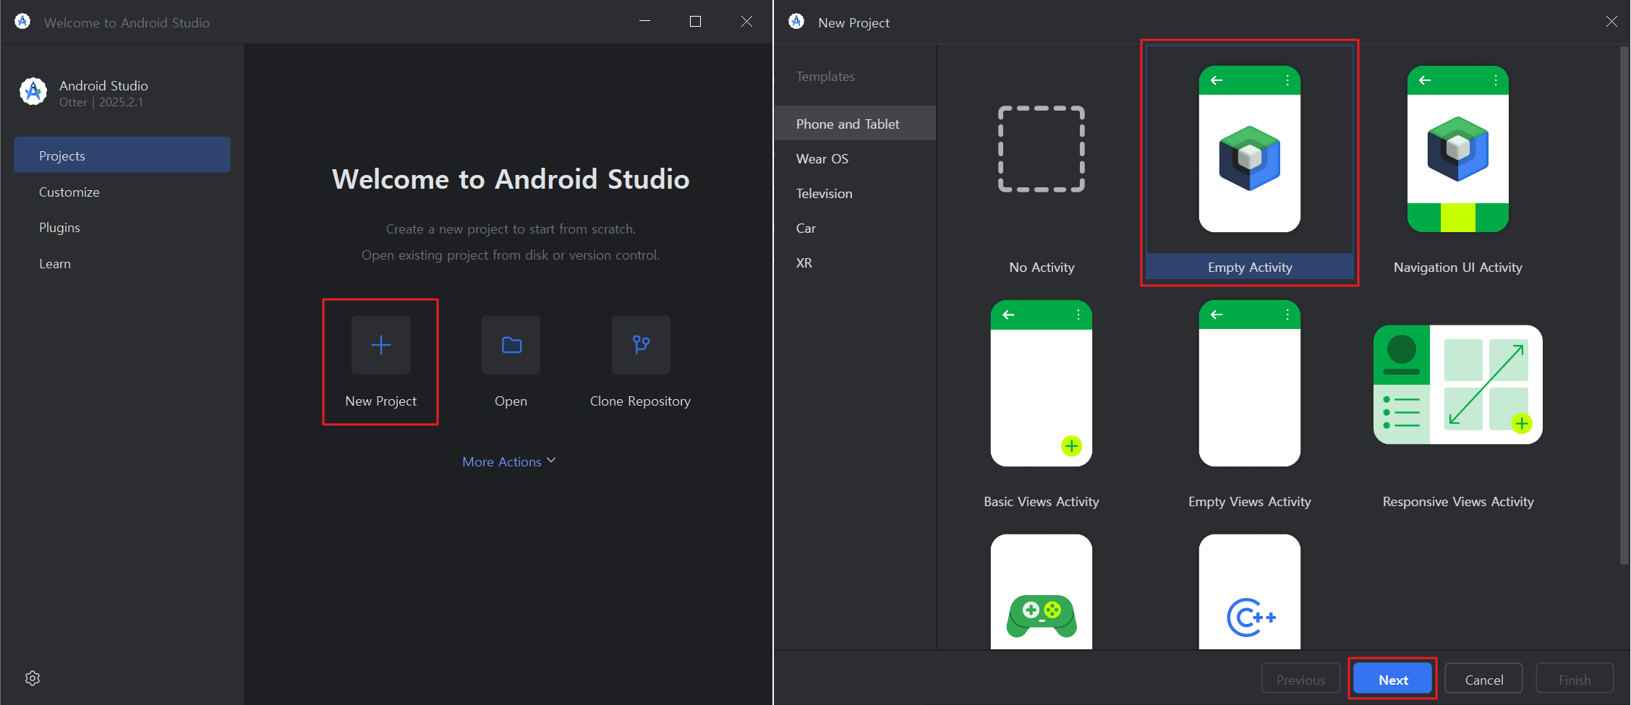Click the No Activity label text

point(1042,267)
